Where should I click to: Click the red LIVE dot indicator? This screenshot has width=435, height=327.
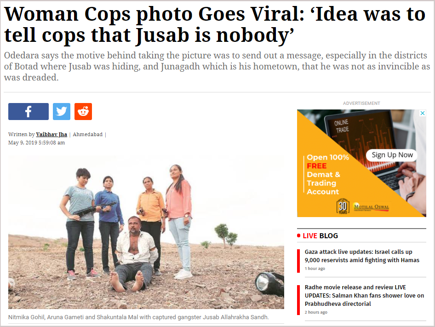298,235
